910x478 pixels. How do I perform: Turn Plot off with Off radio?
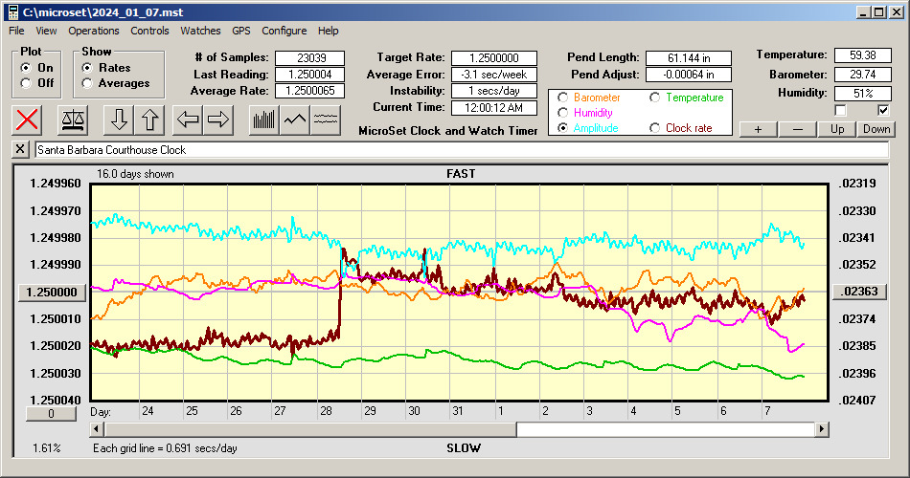coord(26,83)
